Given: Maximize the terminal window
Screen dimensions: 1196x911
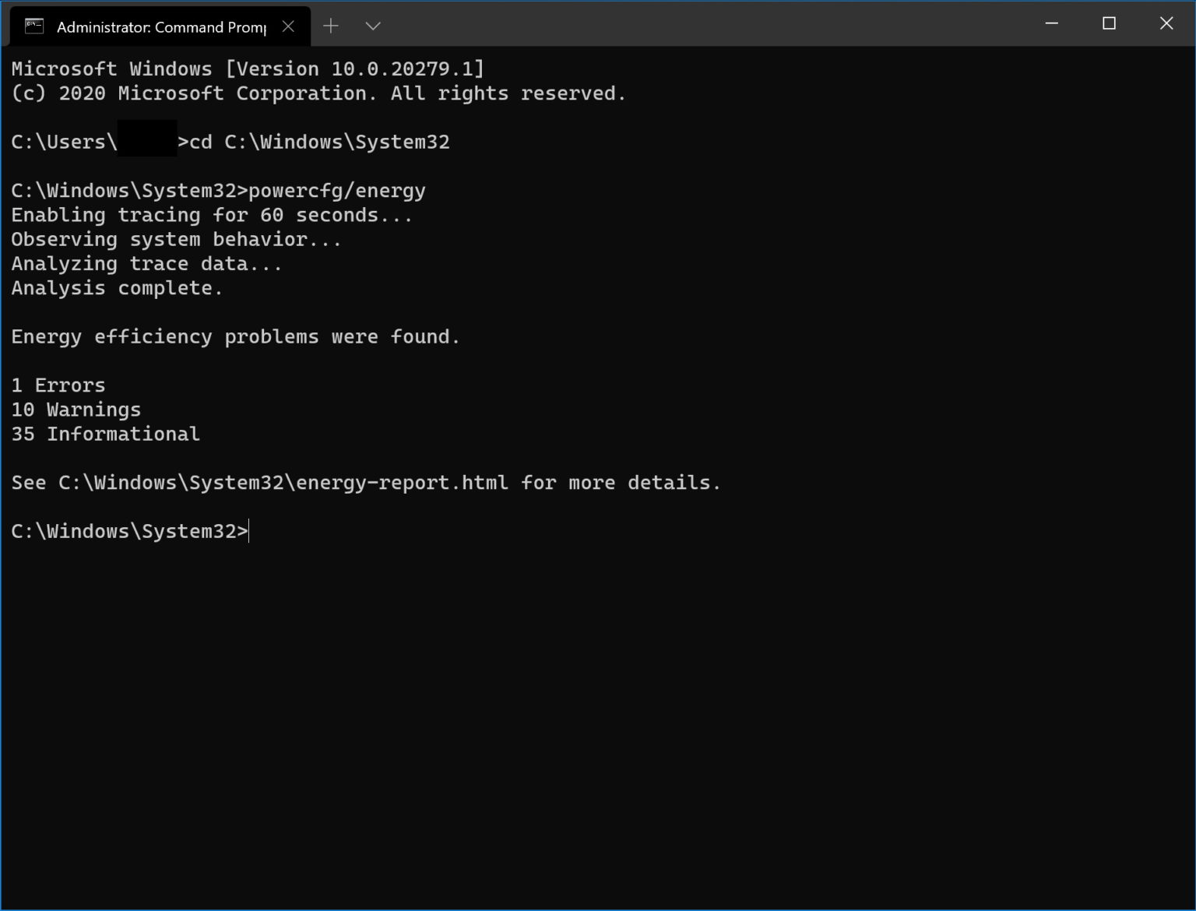Looking at the screenshot, I should click(1109, 24).
